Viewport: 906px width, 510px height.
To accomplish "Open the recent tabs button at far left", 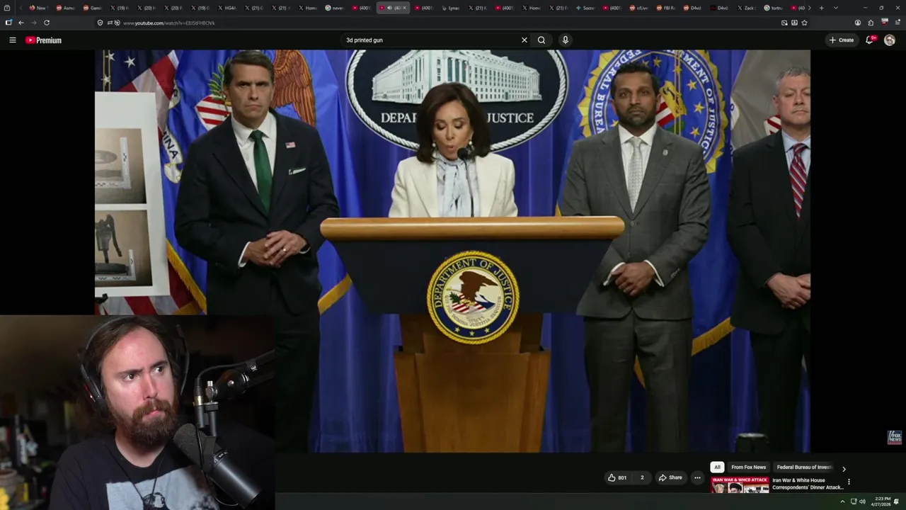I will tap(7, 8).
